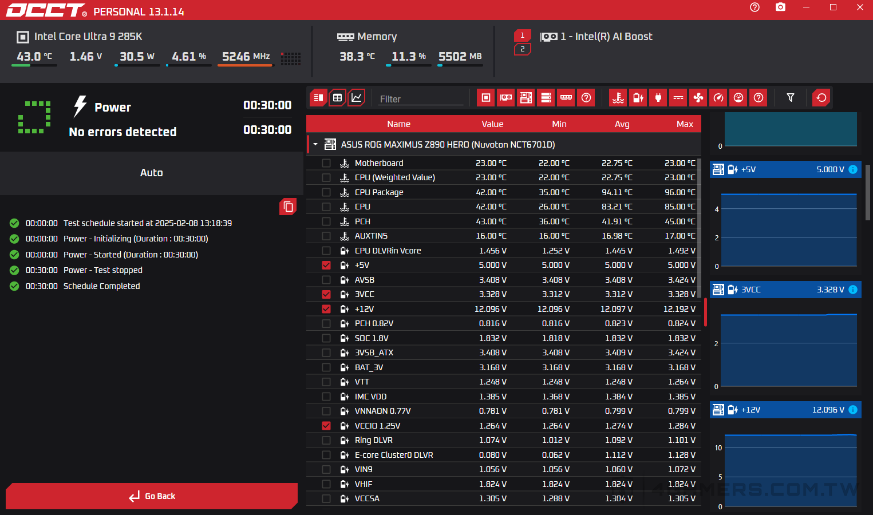
Task: Click the graphs panel vertical scrollbar
Action: point(868,192)
